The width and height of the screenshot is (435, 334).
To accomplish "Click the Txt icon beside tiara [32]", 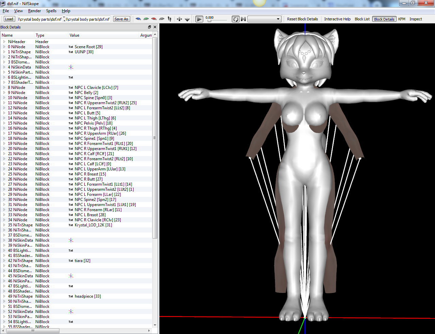I will [71, 261].
